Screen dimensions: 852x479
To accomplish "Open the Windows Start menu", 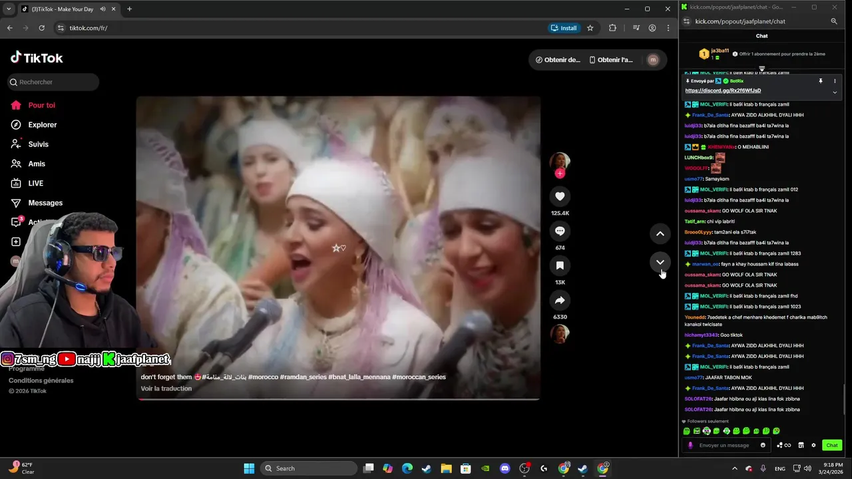I will (x=249, y=468).
